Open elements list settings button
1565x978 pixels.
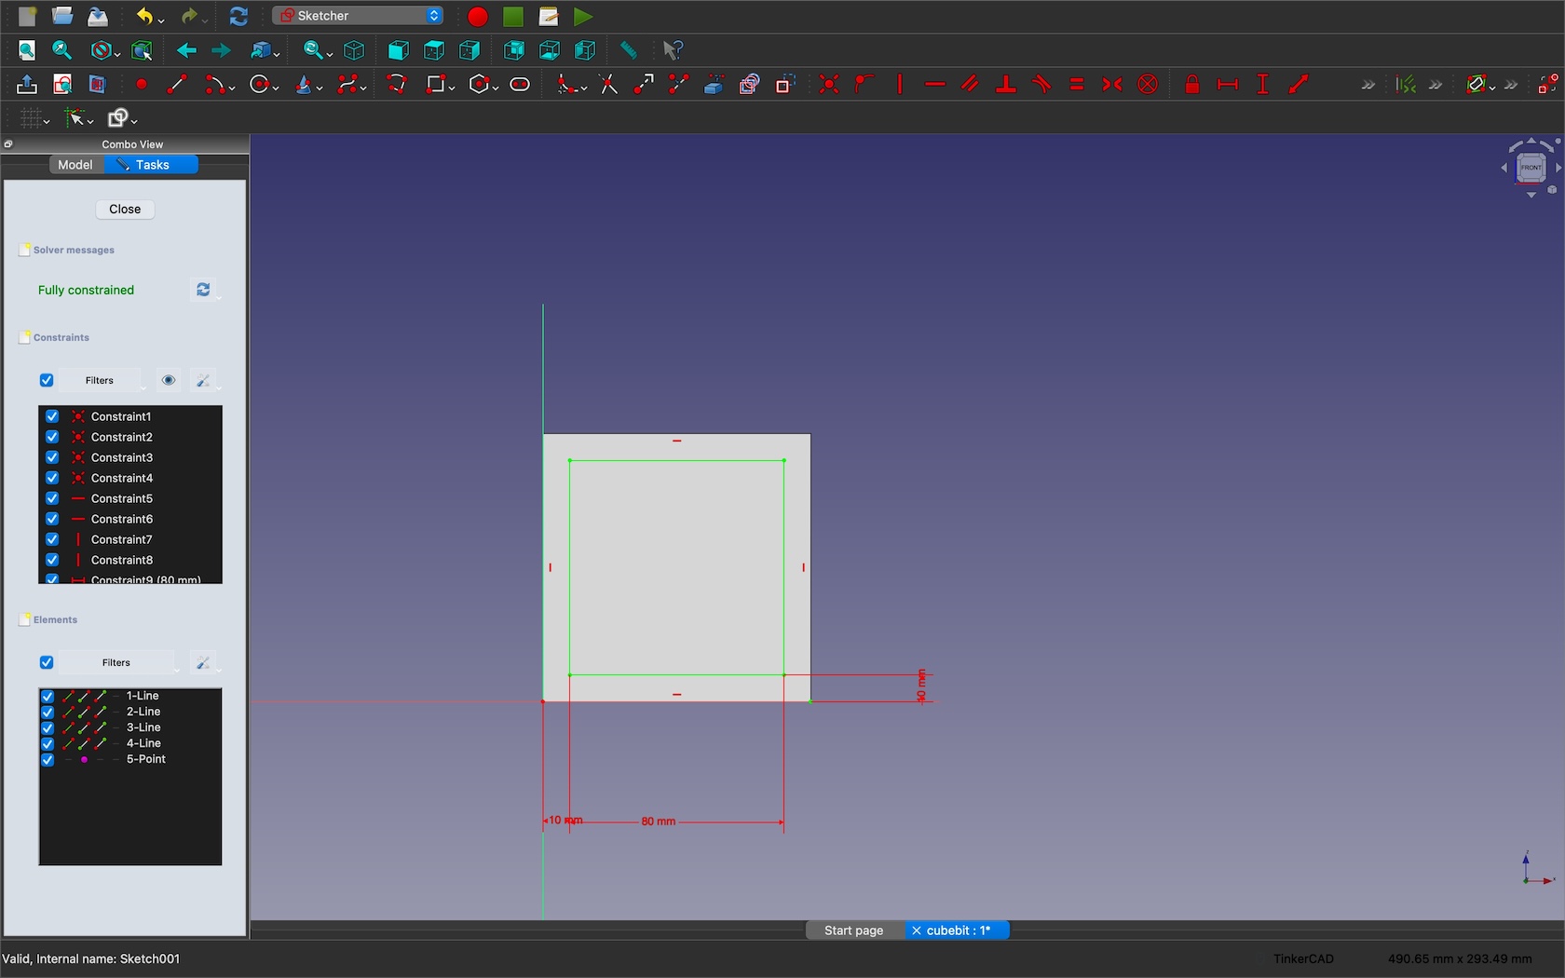tap(204, 662)
